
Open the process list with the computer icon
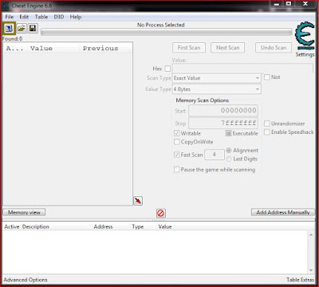(x=9, y=28)
